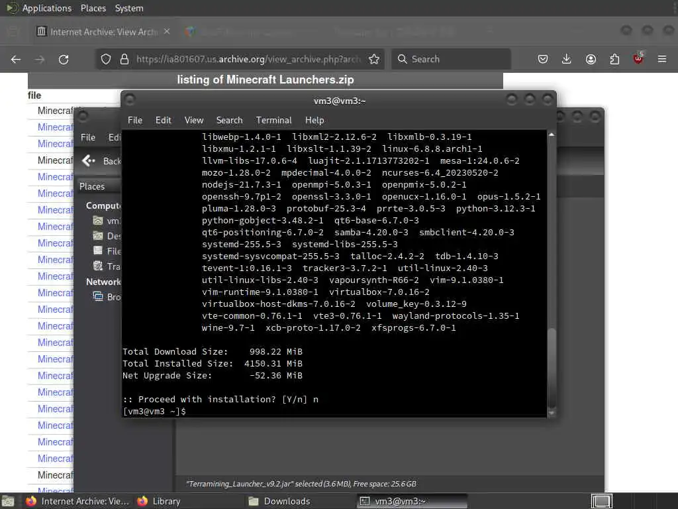
Task: Open the terminal Help menu
Action: click(x=315, y=121)
